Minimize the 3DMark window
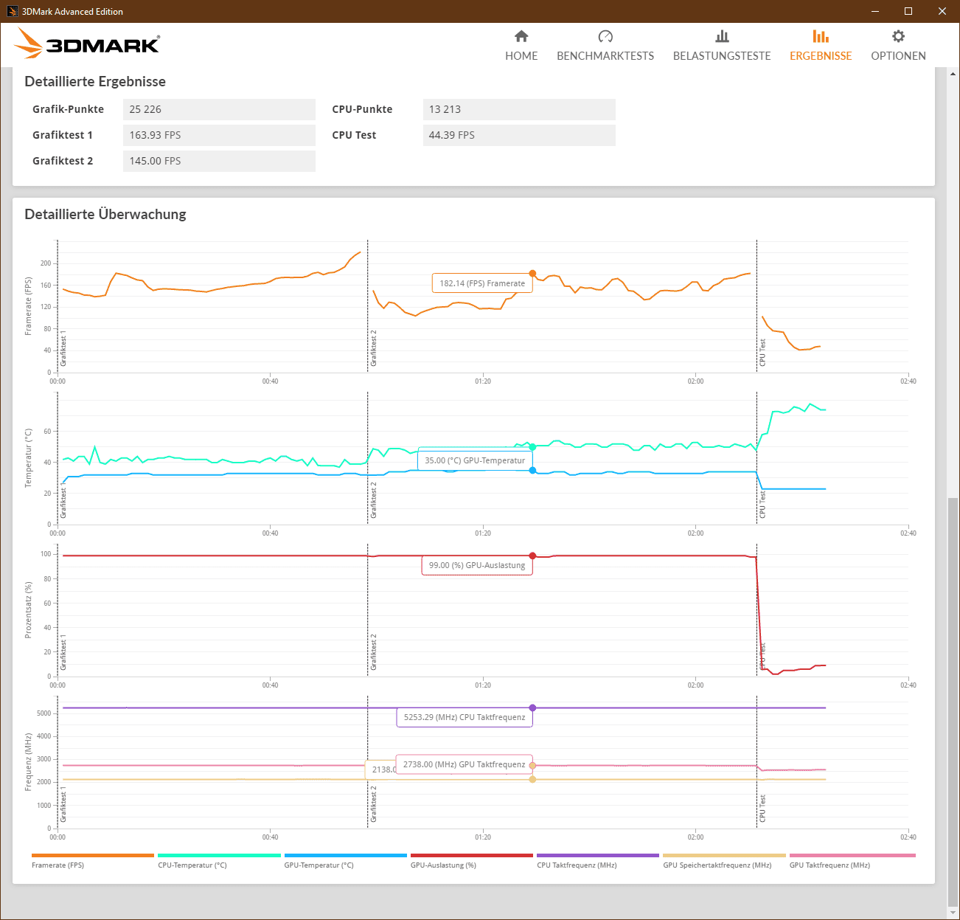Viewport: 960px width, 920px height. point(875,11)
